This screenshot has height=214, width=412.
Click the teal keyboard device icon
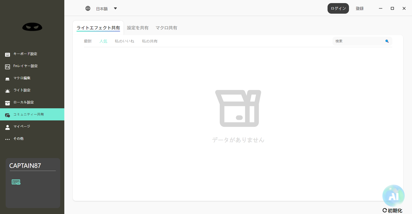click(x=16, y=182)
